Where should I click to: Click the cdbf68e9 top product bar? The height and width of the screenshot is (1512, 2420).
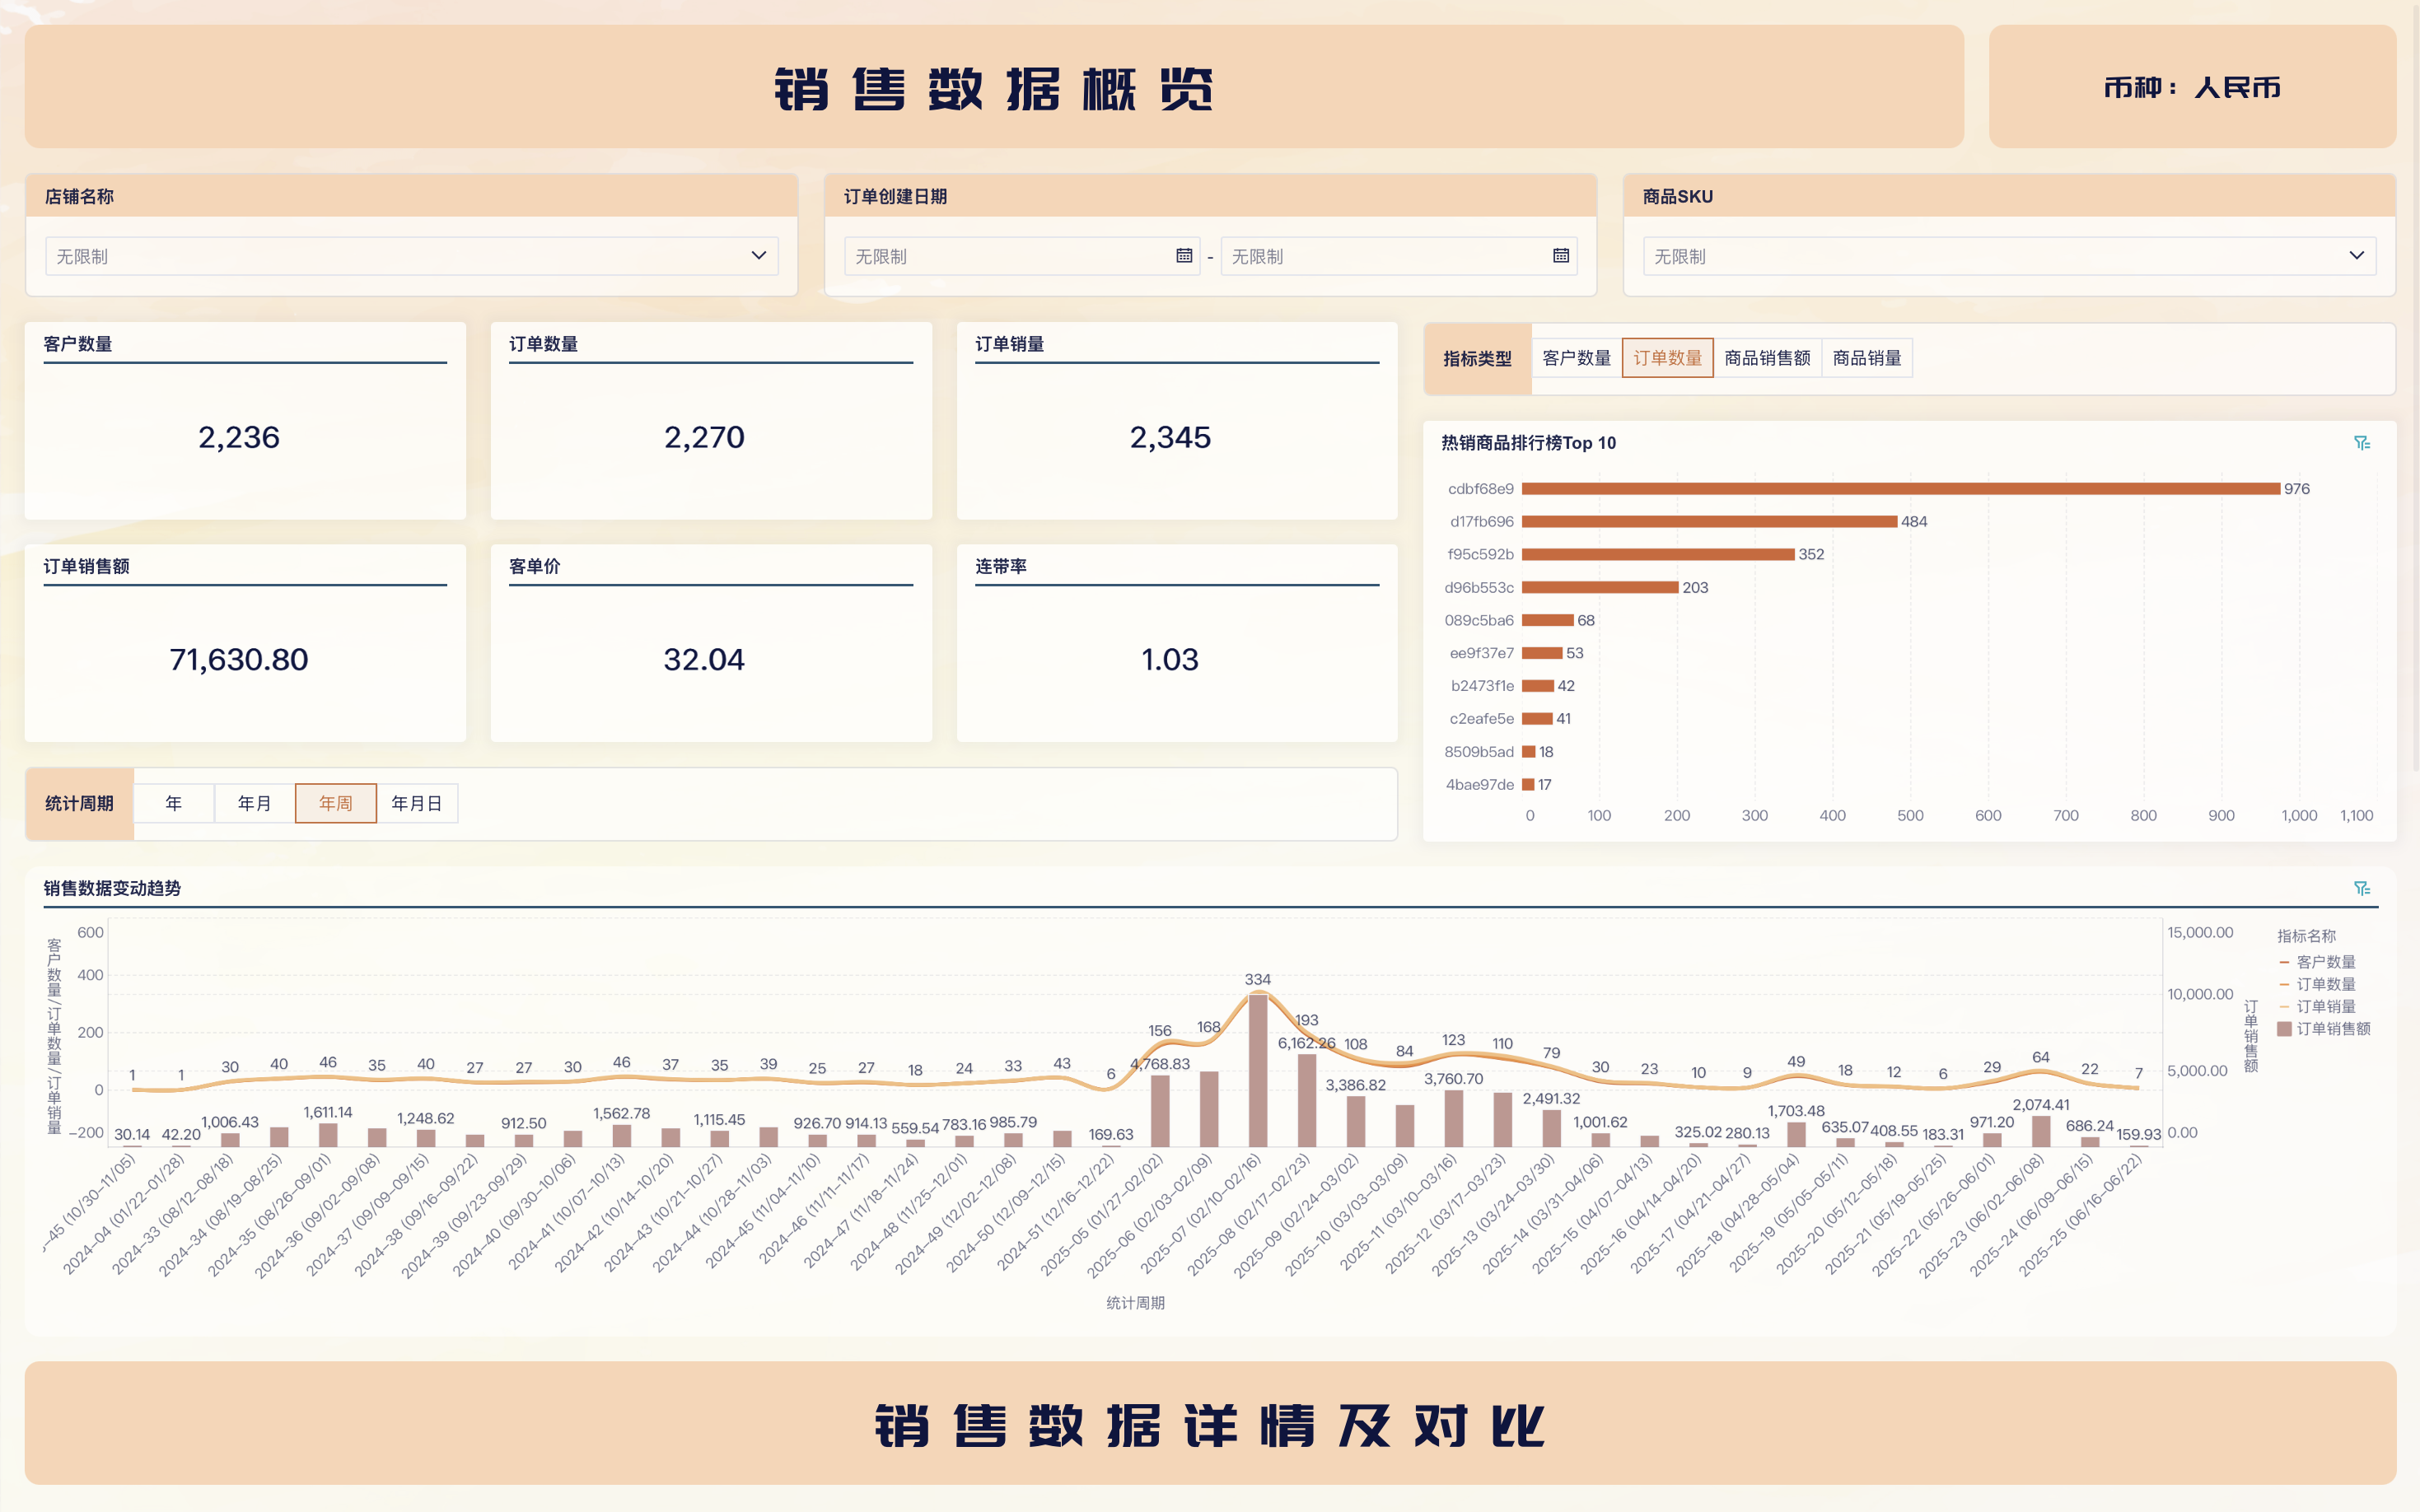click(1900, 489)
